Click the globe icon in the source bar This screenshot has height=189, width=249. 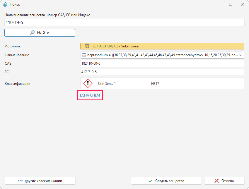pyautogui.click(x=87, y=46)
